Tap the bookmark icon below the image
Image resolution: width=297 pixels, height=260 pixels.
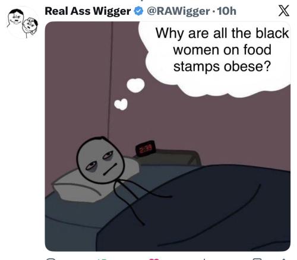coord(257,259)
